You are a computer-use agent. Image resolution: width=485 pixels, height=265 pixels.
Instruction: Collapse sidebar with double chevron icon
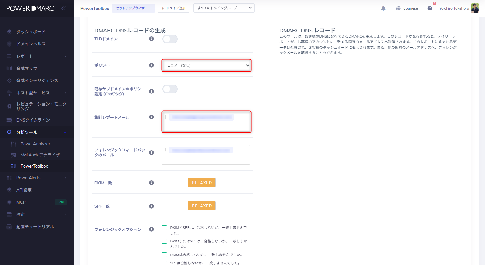(x=63, y=8)
